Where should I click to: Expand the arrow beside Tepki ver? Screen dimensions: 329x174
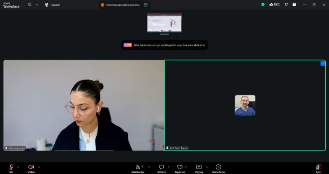pos(186,167)
